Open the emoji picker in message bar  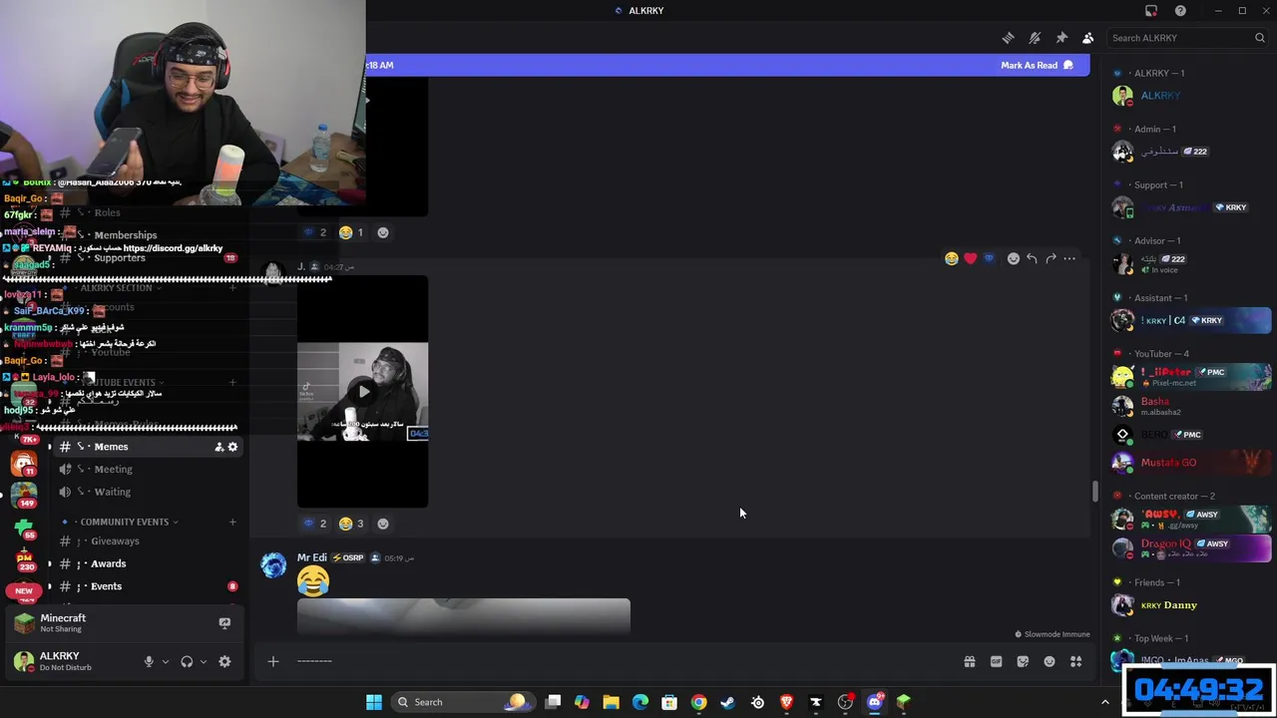pos(1050,661)
